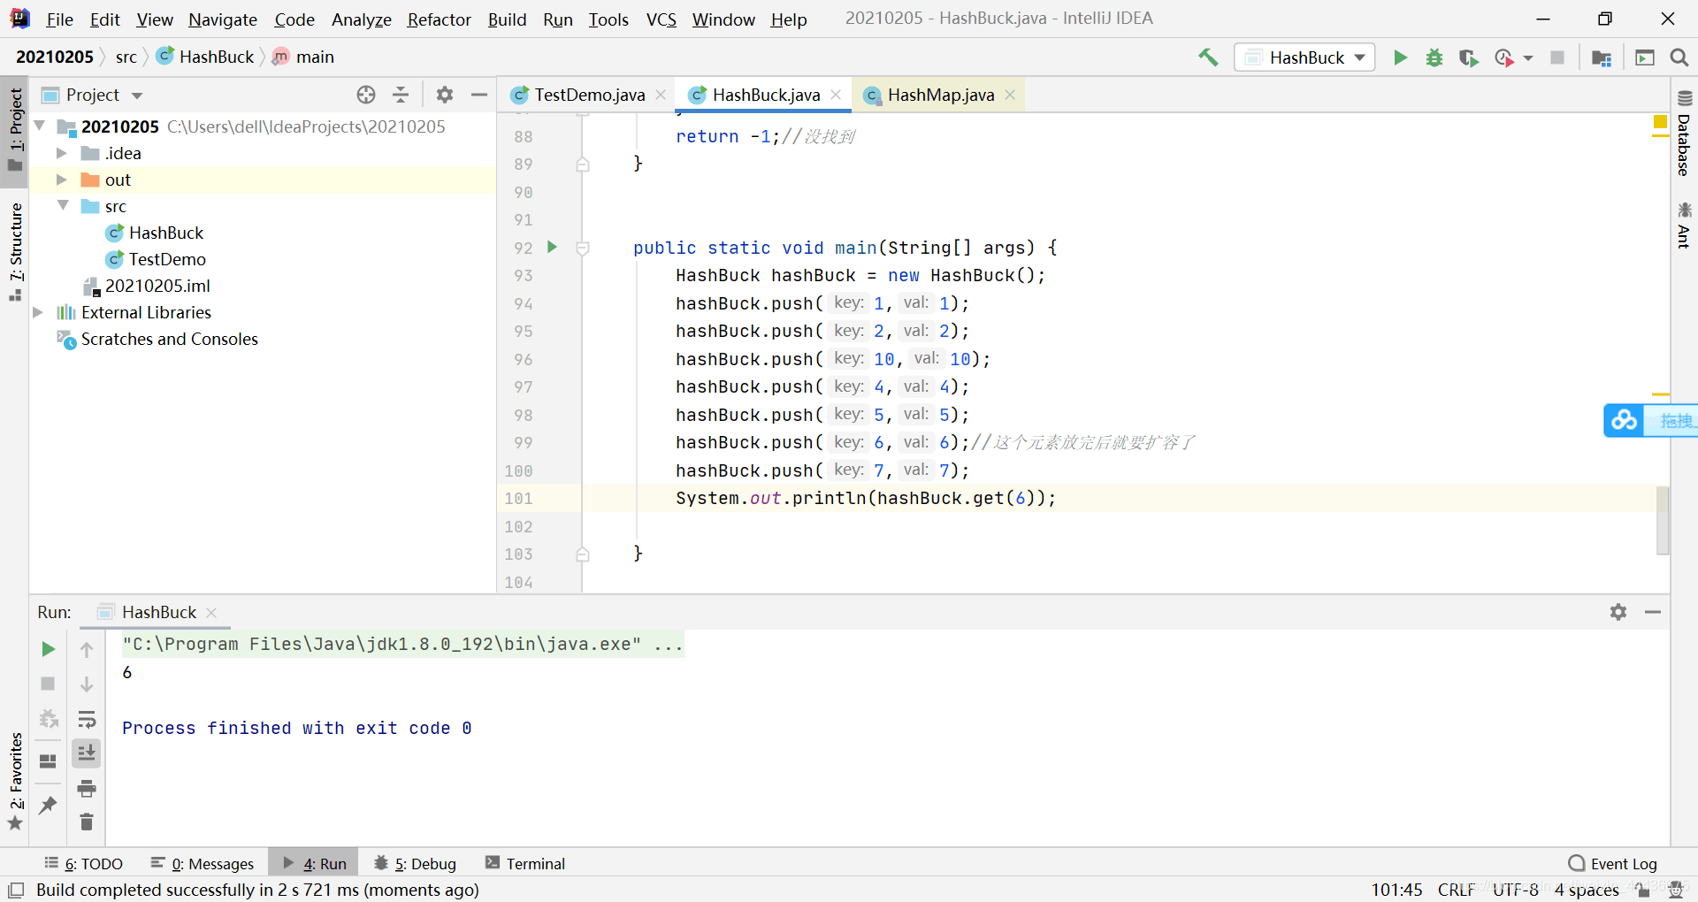Click the CRLF line separator in status bar
This screenshot has height=902, width=1698.
point(1456,890)
